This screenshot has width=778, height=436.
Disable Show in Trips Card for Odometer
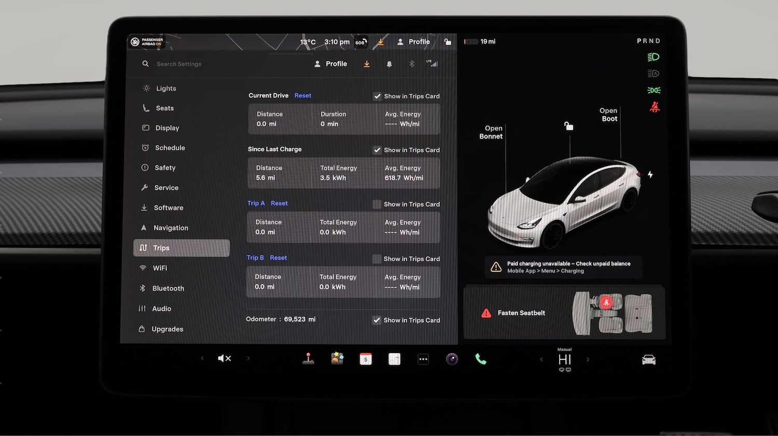[x=377, y=320]
